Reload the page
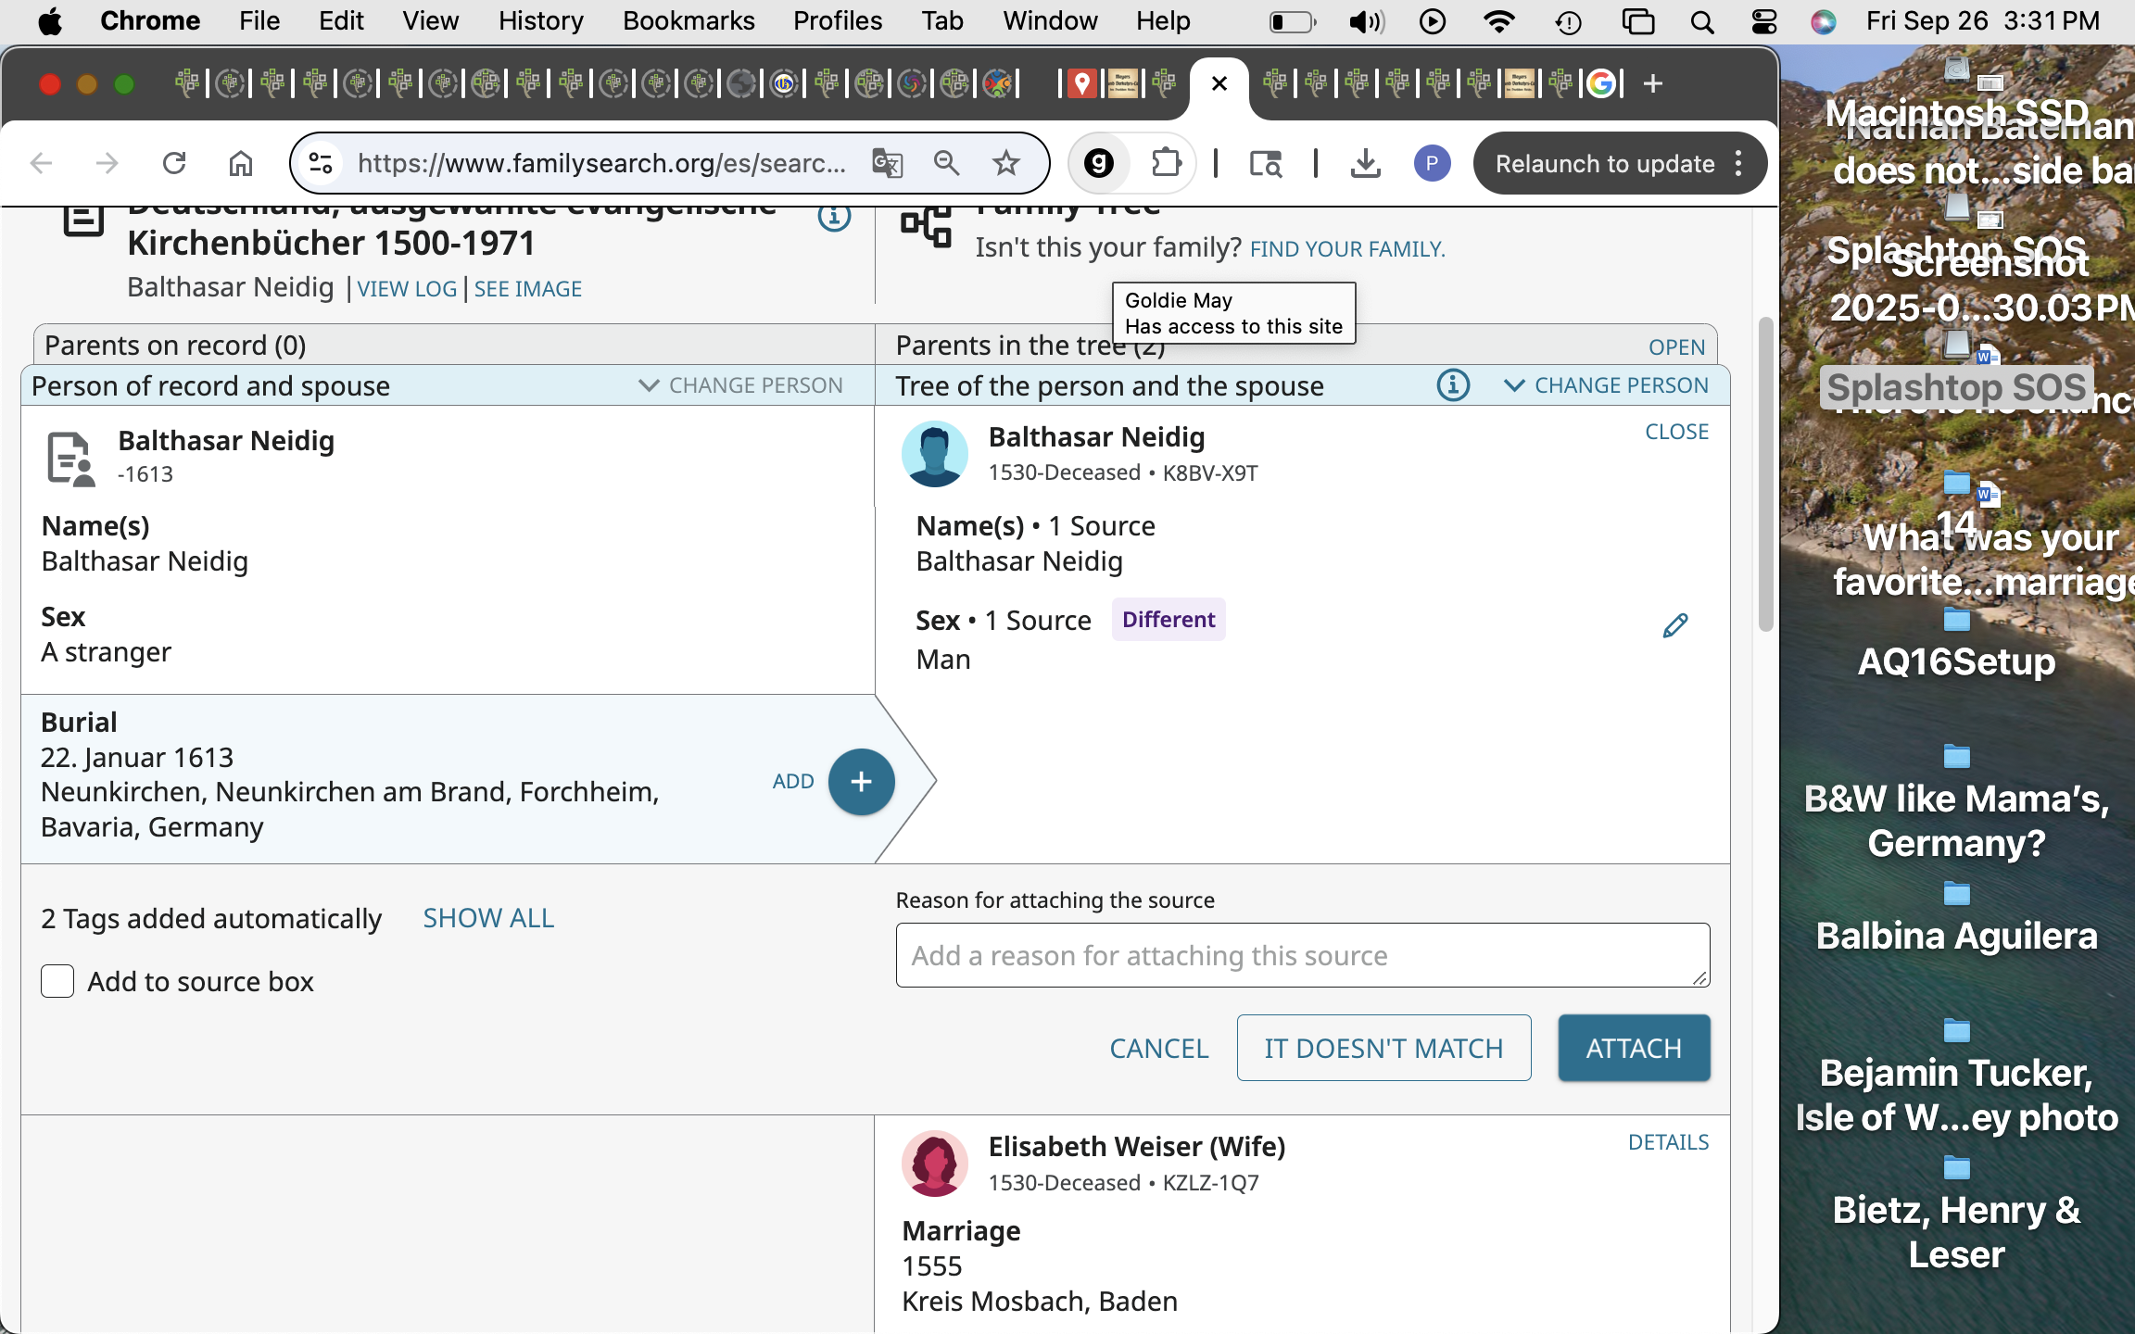This screenshot has width=2135, height=1334. [x=174, y=164]
